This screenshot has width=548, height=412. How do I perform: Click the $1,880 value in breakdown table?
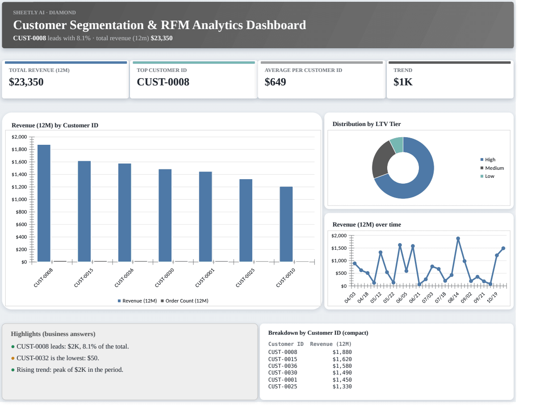(342, 352)
